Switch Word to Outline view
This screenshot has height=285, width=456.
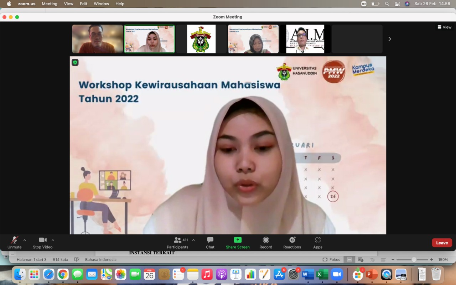[372, 260]
